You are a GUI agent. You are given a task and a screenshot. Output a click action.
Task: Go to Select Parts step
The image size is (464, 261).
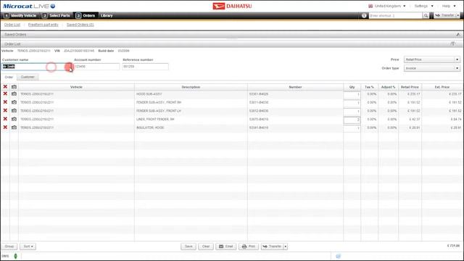click(57, 15)
